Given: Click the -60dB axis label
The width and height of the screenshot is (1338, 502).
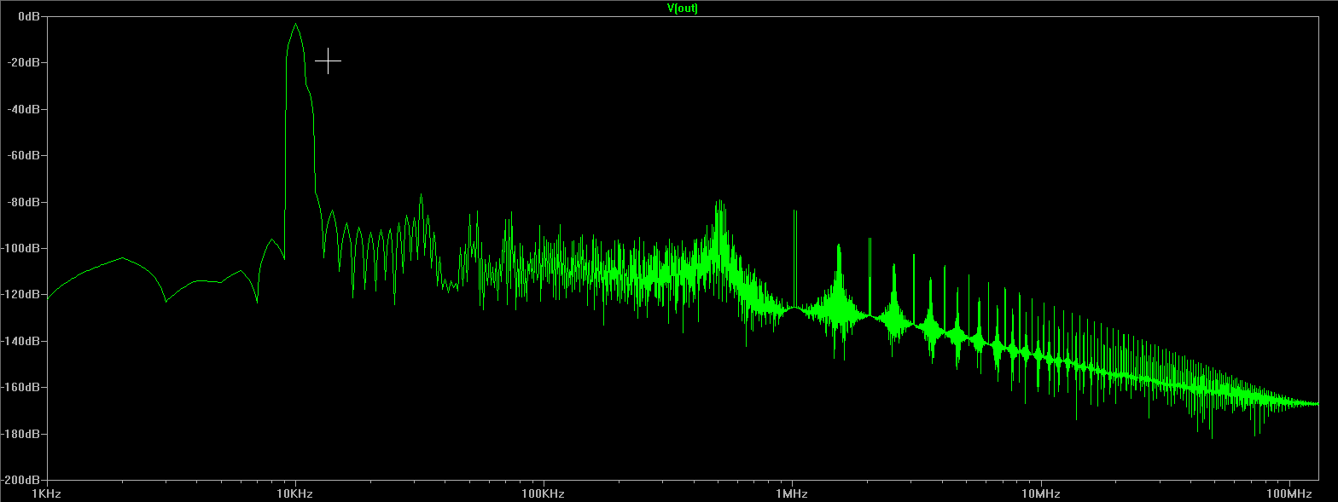Looking at the screenshot, I should coord(25,155).
